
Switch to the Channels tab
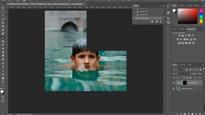182,65
